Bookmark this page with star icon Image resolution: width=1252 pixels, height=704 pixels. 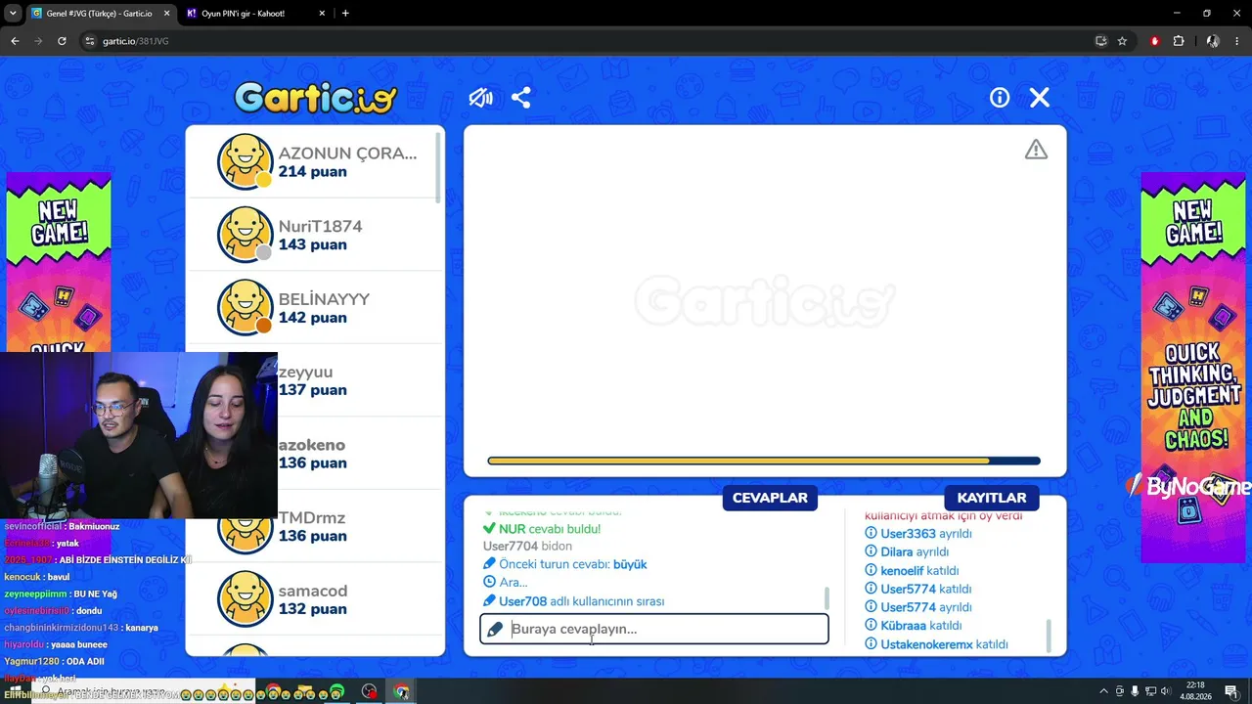(x=1122, y=41)
